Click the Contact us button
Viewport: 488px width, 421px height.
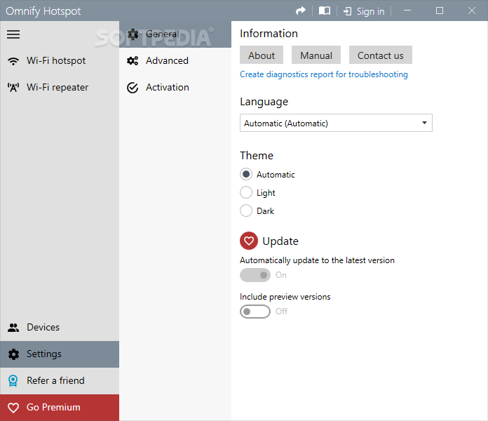click(x=381, y=55)
